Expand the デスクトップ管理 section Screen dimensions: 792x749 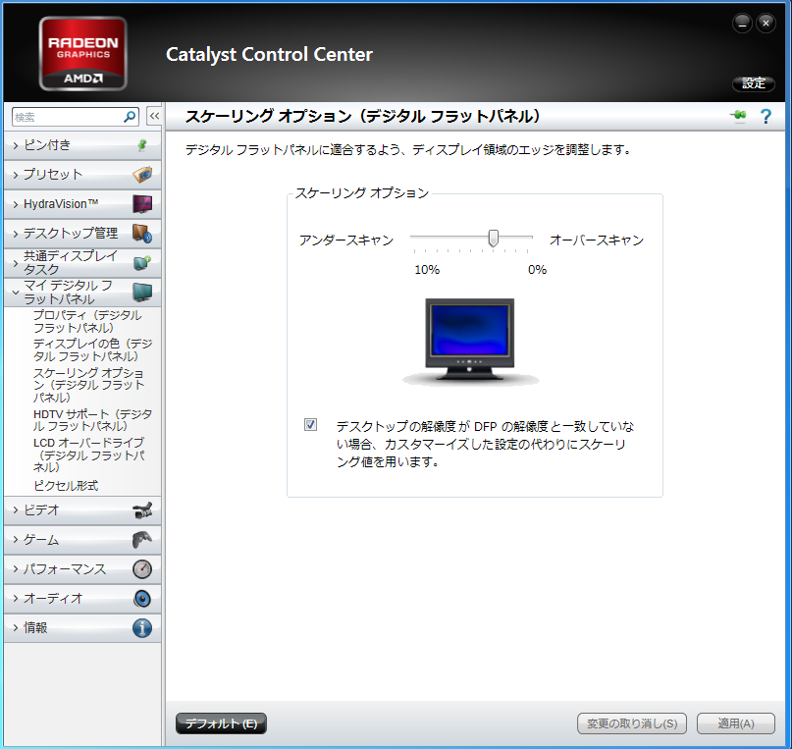82,234
